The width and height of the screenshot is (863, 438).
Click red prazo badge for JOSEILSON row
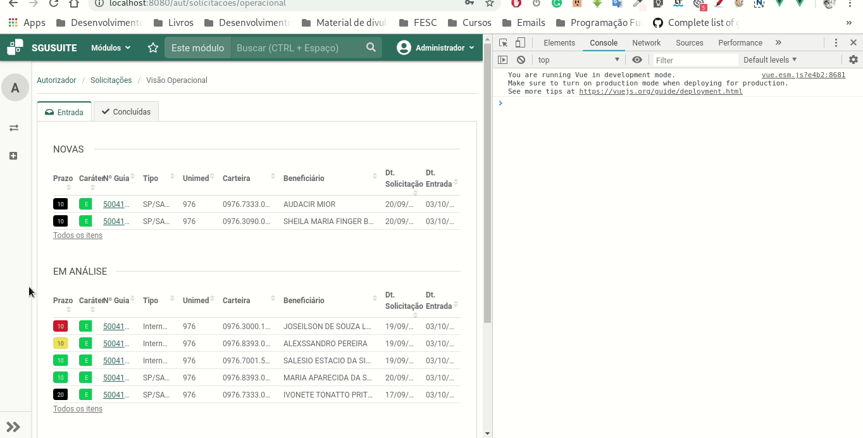(x=60, y=327)
